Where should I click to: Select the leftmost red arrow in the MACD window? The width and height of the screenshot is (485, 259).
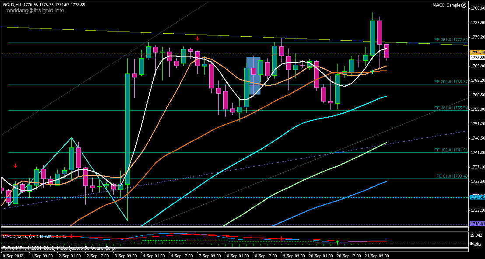(71, 236)
